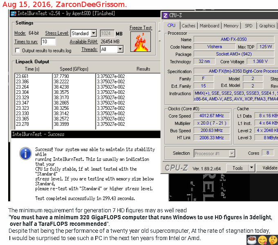The image size is (278, 245).
Task: Click the Mode 64-bit label
Action: pyautogui.click(x=27, y=33)
